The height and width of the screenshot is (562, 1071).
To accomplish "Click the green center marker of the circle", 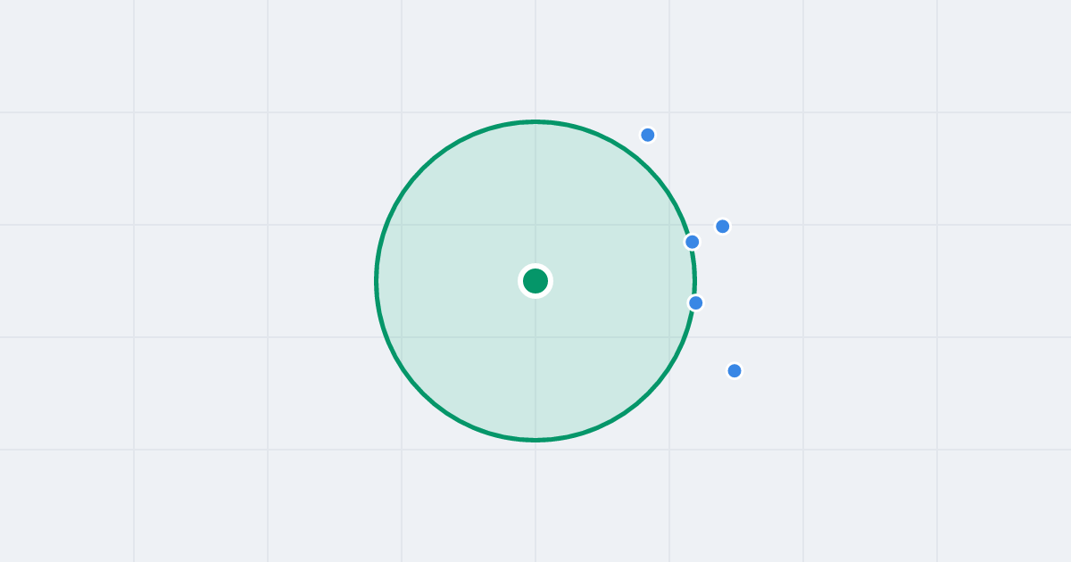I will [x=535, y=281].
